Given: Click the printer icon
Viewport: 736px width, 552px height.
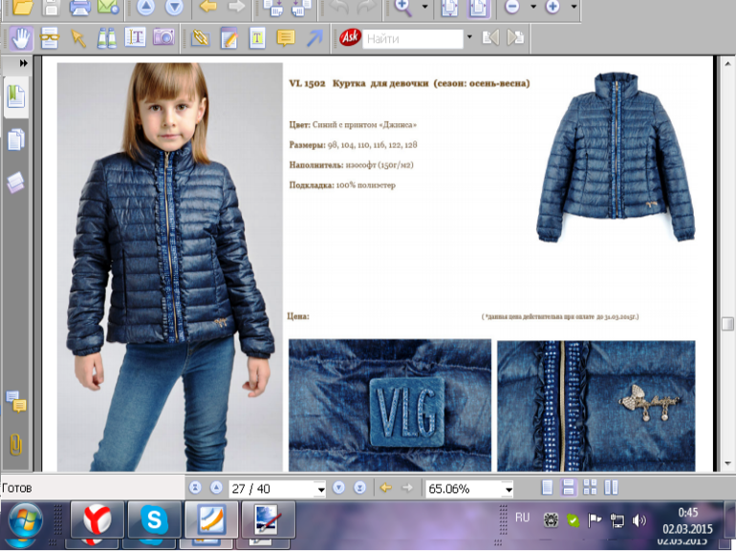Looking at the screenshot, I should click(80, 8).
